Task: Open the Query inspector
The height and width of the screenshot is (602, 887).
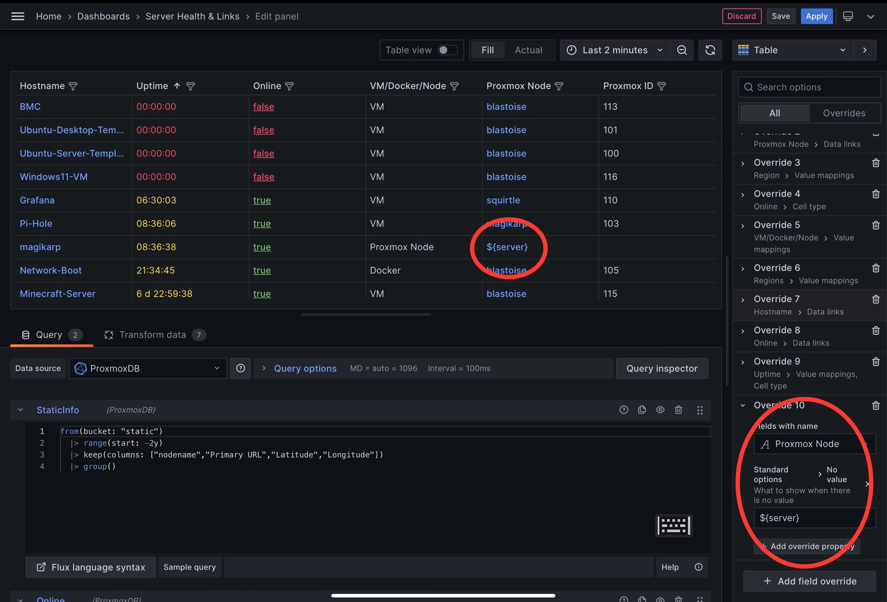Action: click(x=662, y=368)
